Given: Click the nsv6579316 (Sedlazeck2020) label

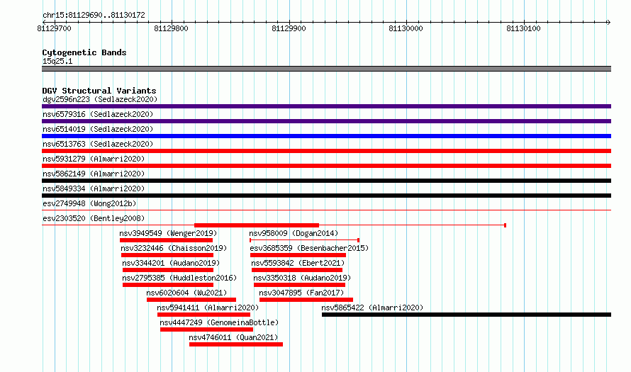Looking at the screenshot, I should pos(98,114).
